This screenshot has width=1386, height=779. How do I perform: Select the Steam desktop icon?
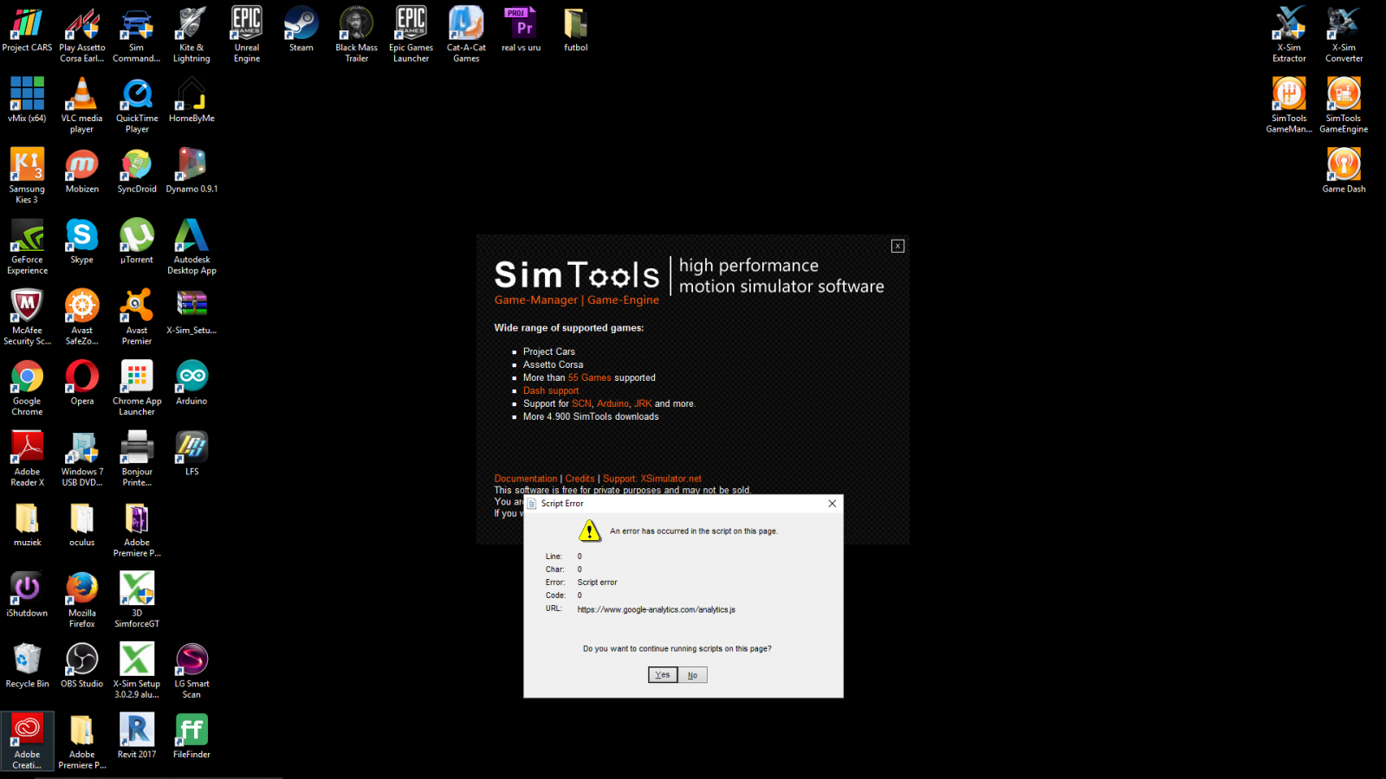tap(301, 30)
